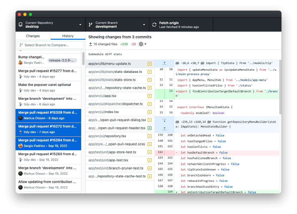Click the branch icon next to Current Branch
Image resolution: width=297 pixels, height=214 pixels.
tap(90, 25)
